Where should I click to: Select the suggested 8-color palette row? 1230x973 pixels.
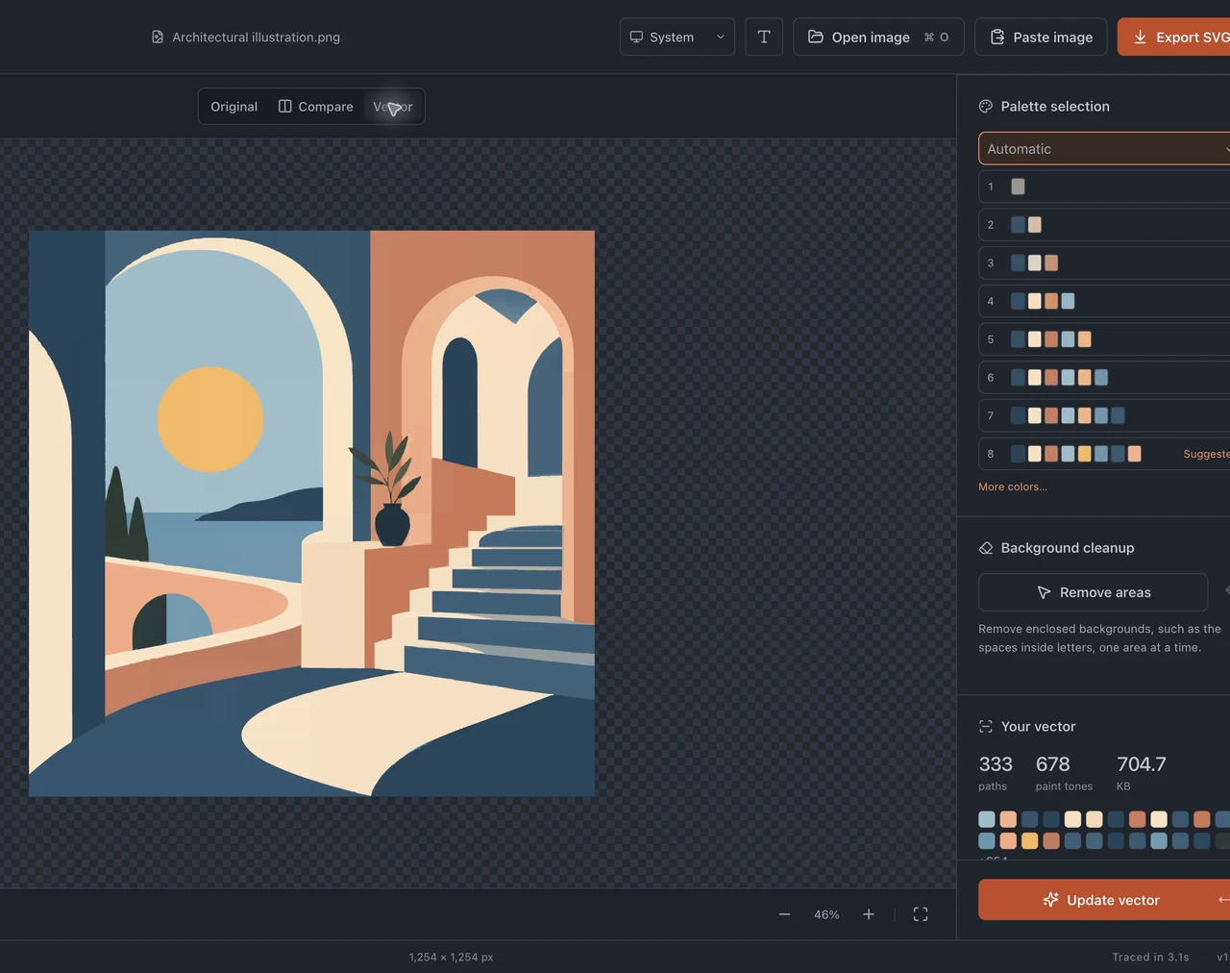point(1104,454)
